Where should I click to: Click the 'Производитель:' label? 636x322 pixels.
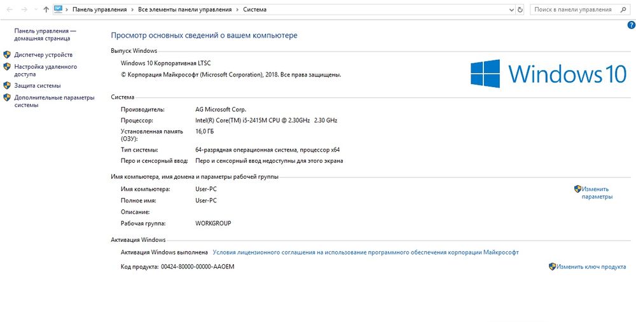pyautogui.click(x=142, y=109)
